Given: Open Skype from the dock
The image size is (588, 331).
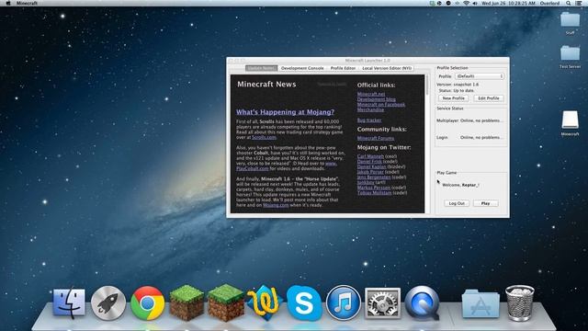Looking at the screenshot, I should tap(304, 303).
